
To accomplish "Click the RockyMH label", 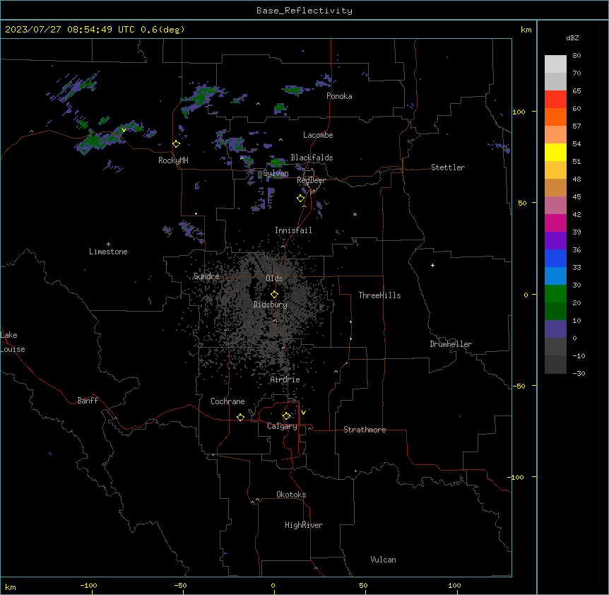I will click(173, 160).
